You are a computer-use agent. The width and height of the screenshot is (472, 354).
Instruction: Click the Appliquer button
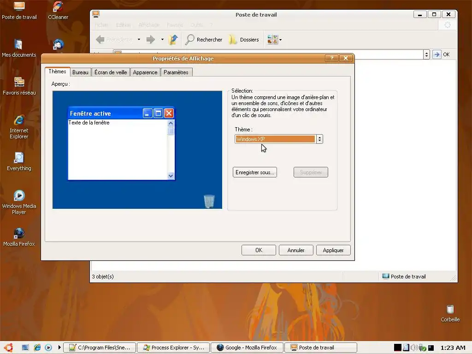click(333, 250)
